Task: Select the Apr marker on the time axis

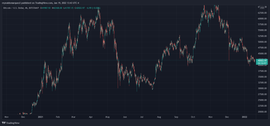Action: pyautogui.click(x=91, y=116)
